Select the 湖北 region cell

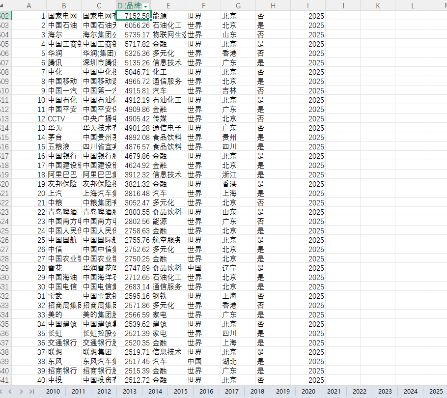coord(238,362)
